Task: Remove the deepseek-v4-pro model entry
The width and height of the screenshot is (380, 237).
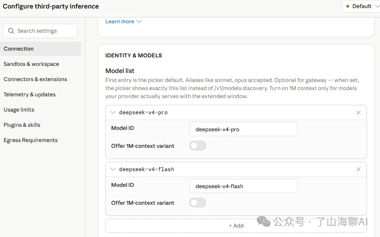Action: (358, 112)
